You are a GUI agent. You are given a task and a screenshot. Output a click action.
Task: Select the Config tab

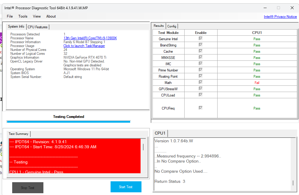pyautogui.click(x=171, y=26)
